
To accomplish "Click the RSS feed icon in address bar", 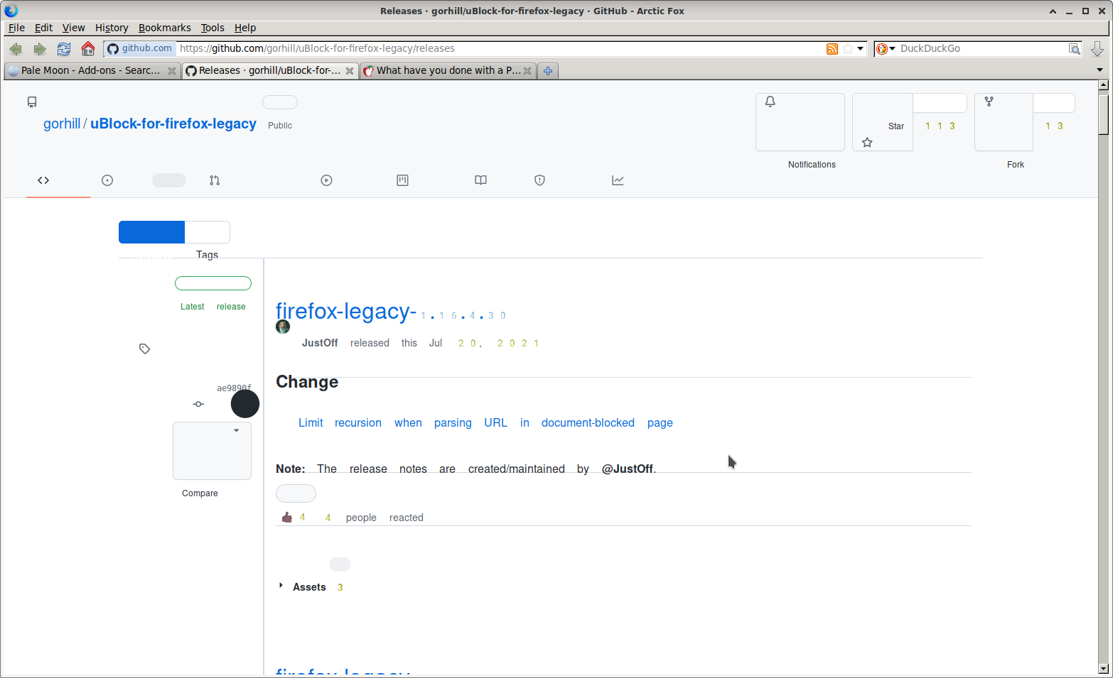I will coord(832,49).
